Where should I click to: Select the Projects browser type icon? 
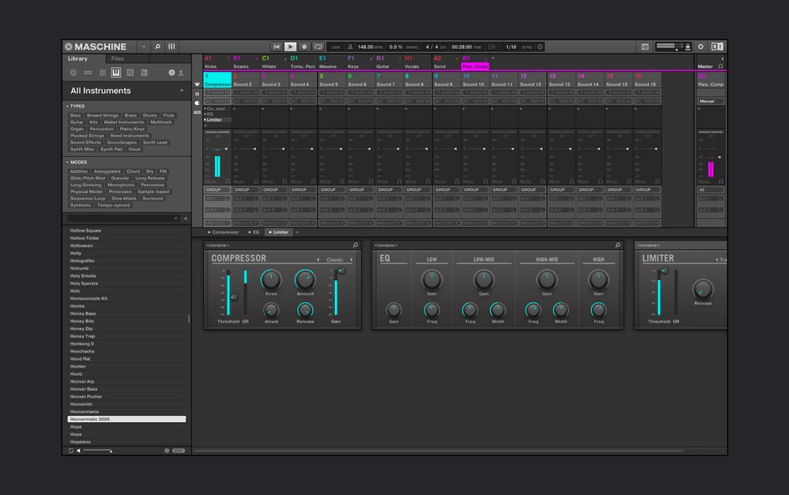[x=74, y=72]
